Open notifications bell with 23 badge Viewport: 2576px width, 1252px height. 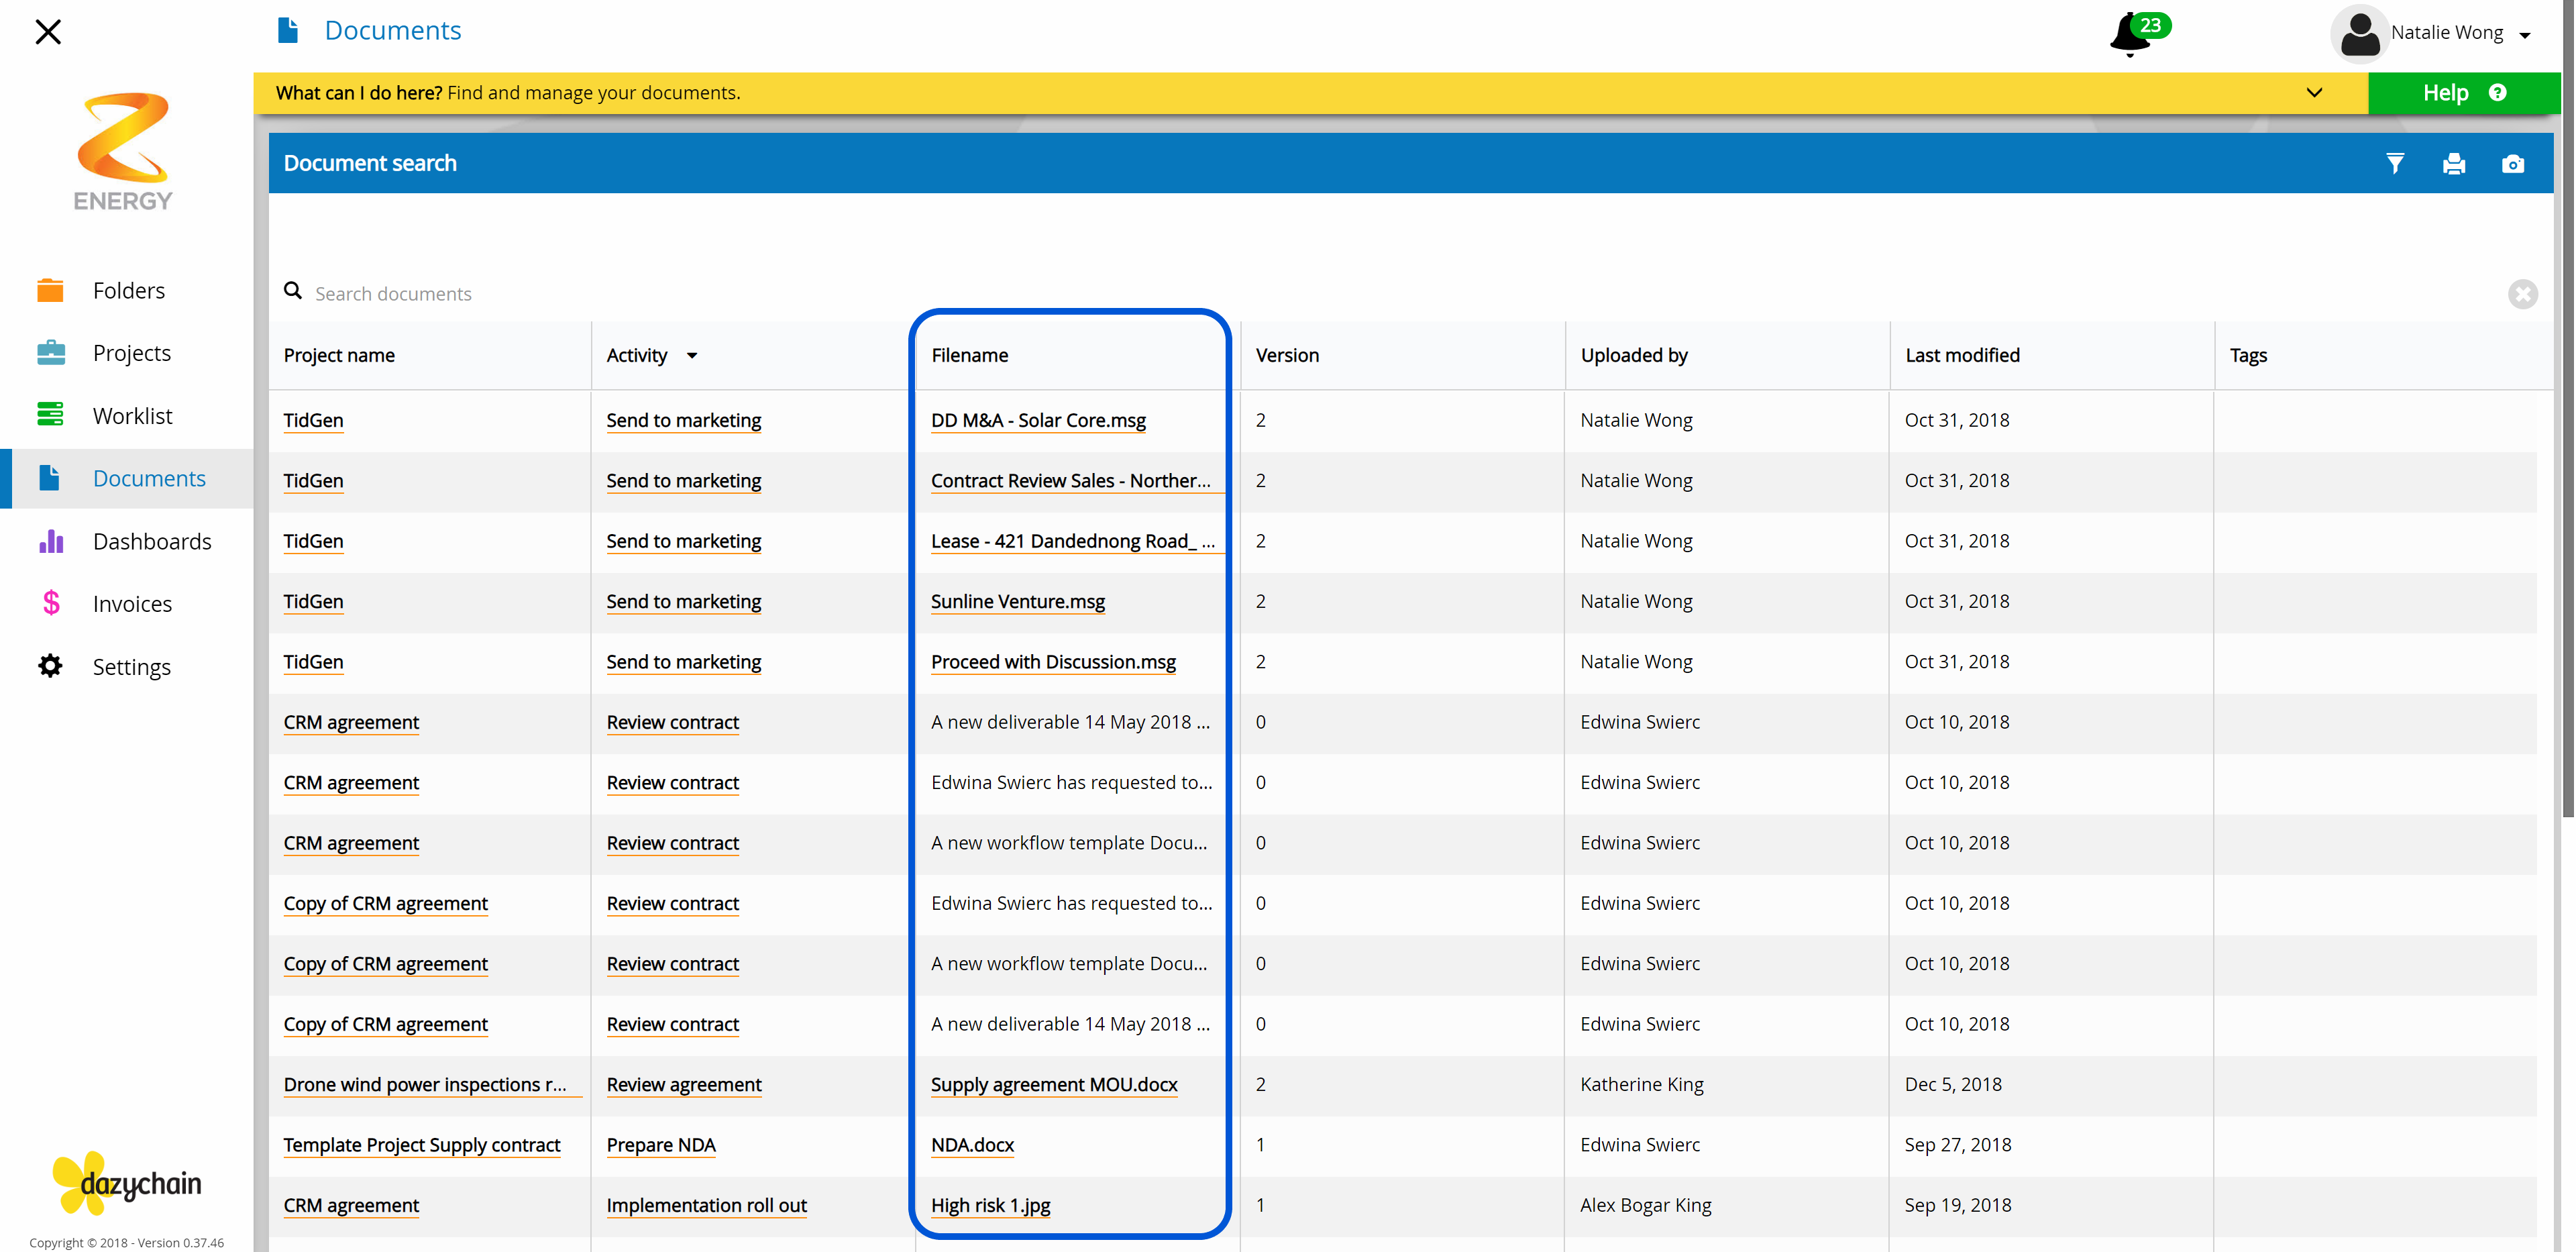pos(2138,34)
